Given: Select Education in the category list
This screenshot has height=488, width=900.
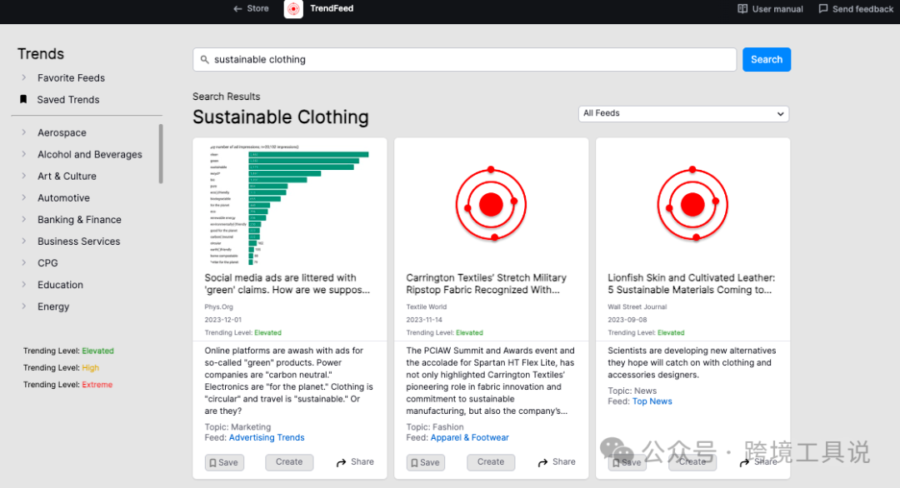Looking at the screenshot, I should tap(60, 286).
